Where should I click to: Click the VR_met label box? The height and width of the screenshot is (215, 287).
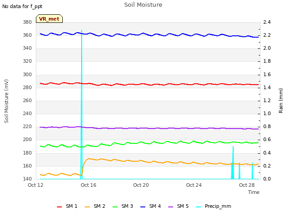[x=49, y=19]
